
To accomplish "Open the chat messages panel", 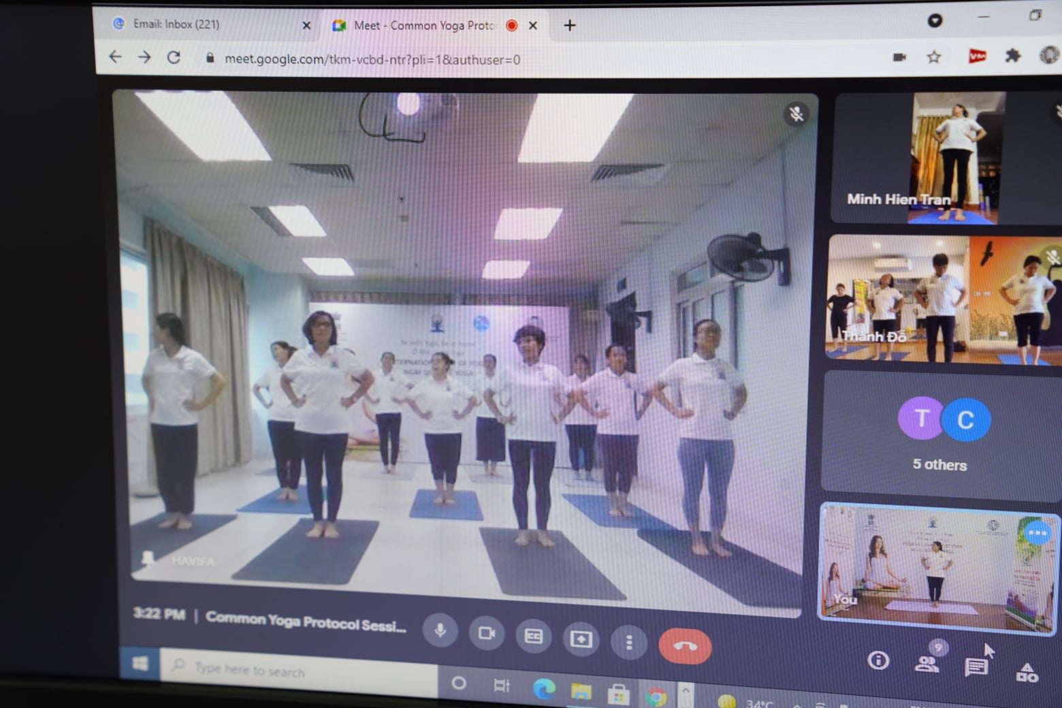I will click(x=976, y=666).
